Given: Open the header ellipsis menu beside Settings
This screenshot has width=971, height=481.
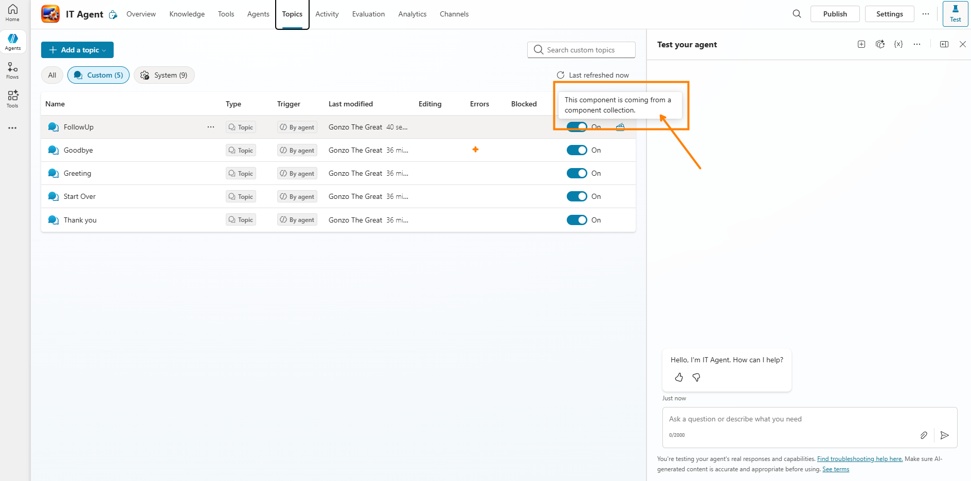Looking at the screenshot, I should point(926,14).
